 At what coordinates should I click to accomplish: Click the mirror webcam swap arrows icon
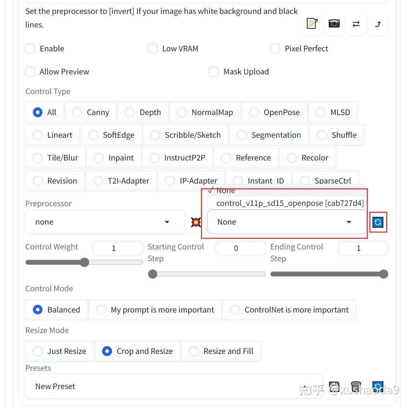pyautogui.click(x=356, y=24)
